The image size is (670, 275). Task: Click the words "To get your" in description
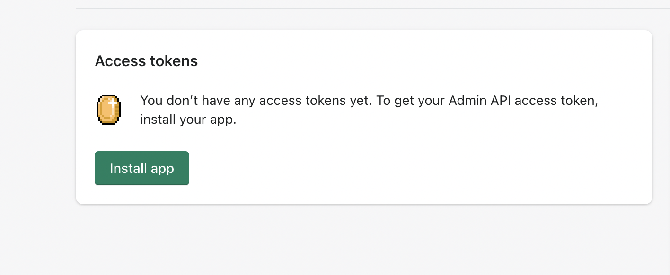click(409, 101)
